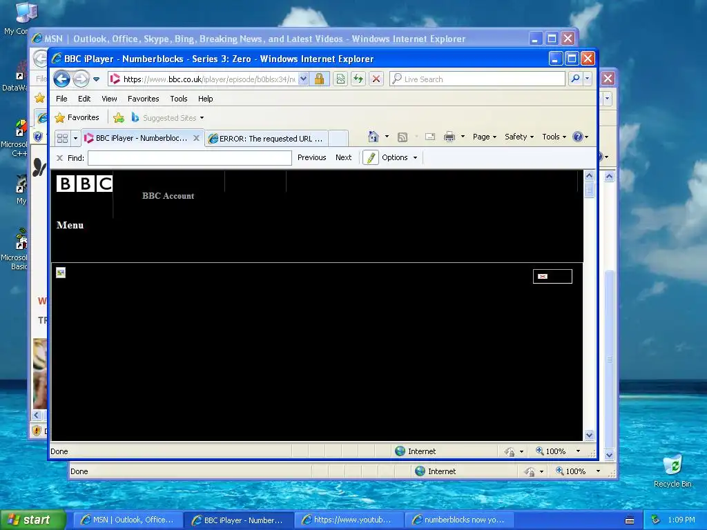
Task: Toggle Compatibility View icon
Action: tap(340, 79)
